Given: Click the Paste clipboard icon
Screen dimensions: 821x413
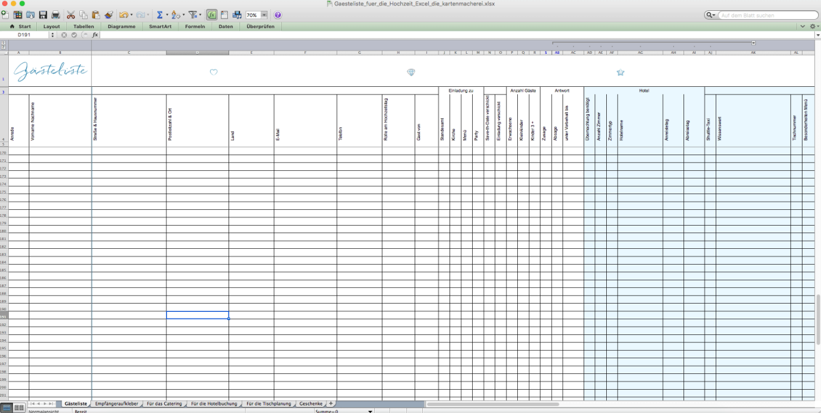Looking at the screenshot, I should coord(96,14).
